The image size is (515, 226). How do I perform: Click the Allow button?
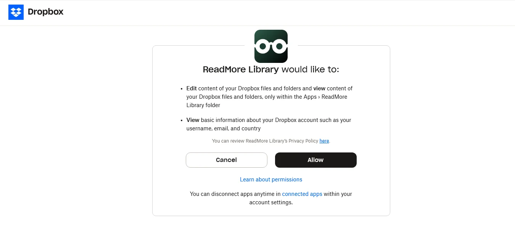(315, 160)
